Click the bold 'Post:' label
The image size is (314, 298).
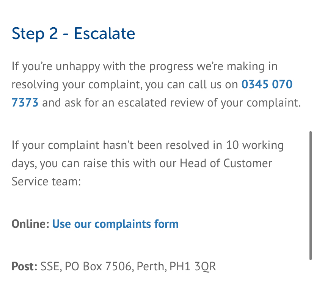[x=24, y=267]
